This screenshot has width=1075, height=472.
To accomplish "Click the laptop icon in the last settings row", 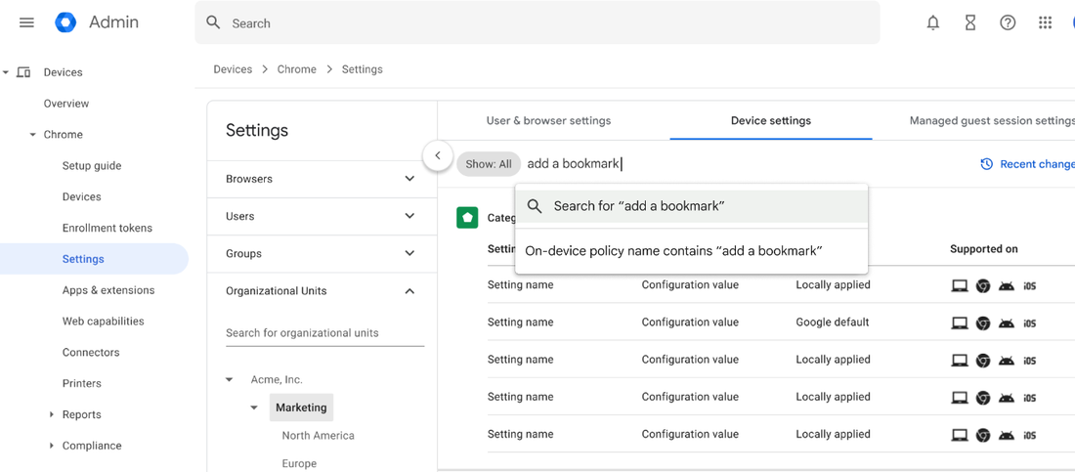I will (959, 434).
